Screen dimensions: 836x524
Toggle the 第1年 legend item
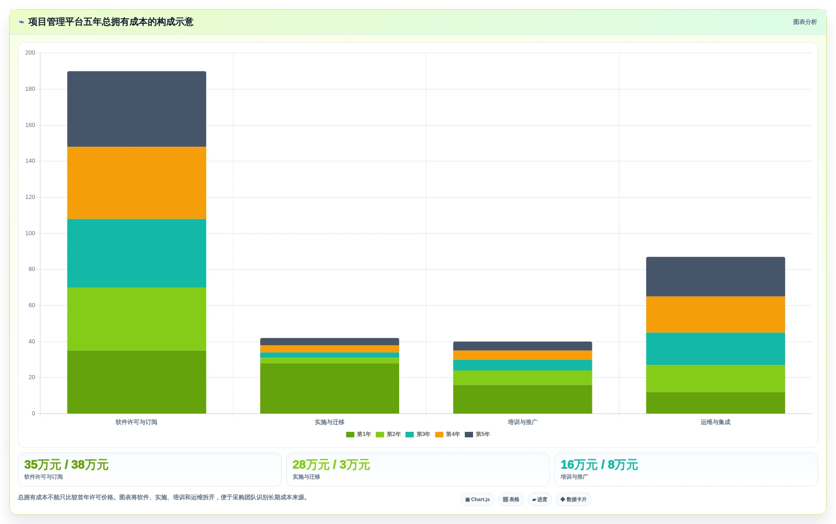[x=358, y=434]
